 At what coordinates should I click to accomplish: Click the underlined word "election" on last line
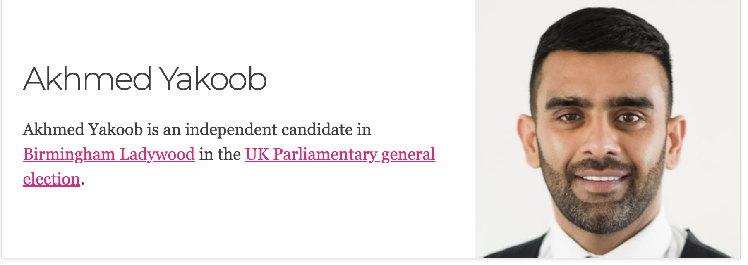[51, 179]
